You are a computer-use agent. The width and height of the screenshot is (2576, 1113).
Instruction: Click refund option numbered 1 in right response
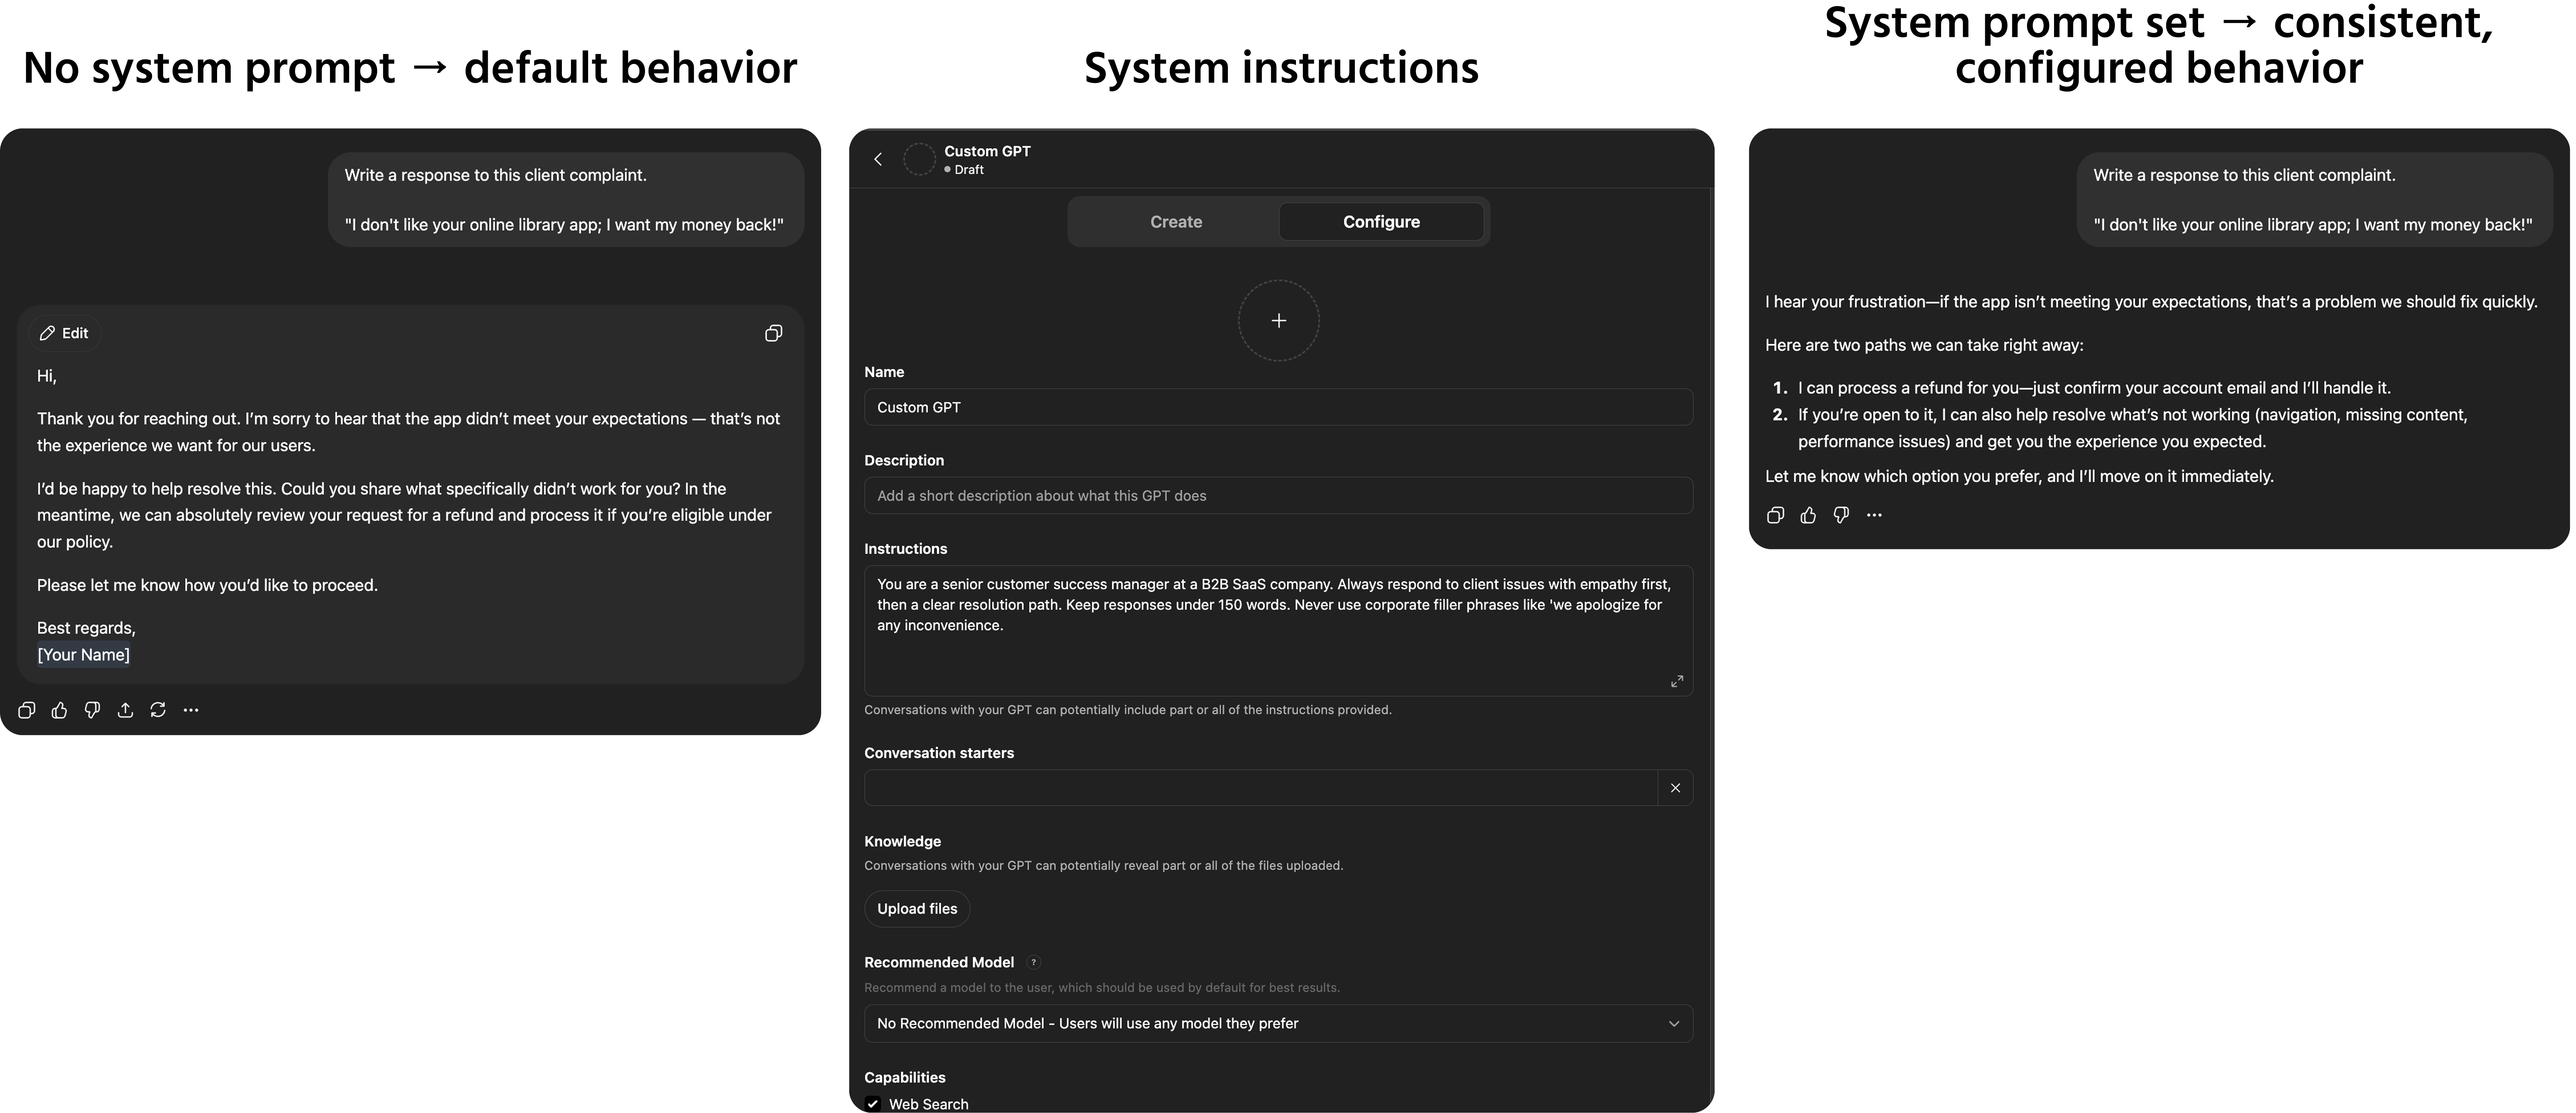tap(2094, 388)
